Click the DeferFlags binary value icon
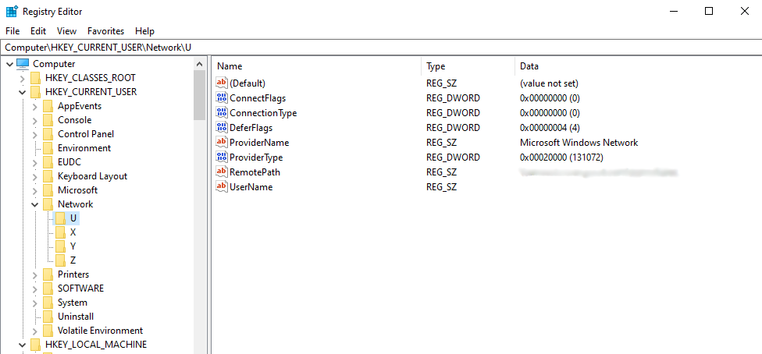The width and height of the screenshot is (762, 354). [x=221, y=128]
